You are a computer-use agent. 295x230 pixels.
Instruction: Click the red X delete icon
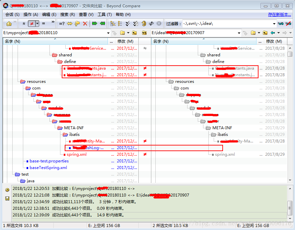coord(85,24)
